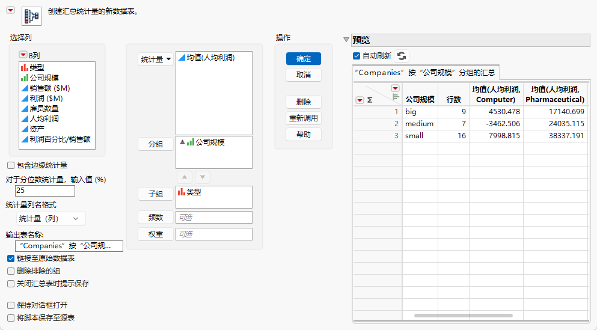597x330 pixels.
Task: Uncheck 链接至原始数据表 checkbox
Action: [x=11, y=258]
